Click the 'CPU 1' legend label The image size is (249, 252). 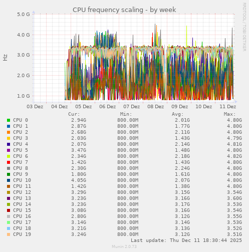pyautogui.click(x=21, y=126)
